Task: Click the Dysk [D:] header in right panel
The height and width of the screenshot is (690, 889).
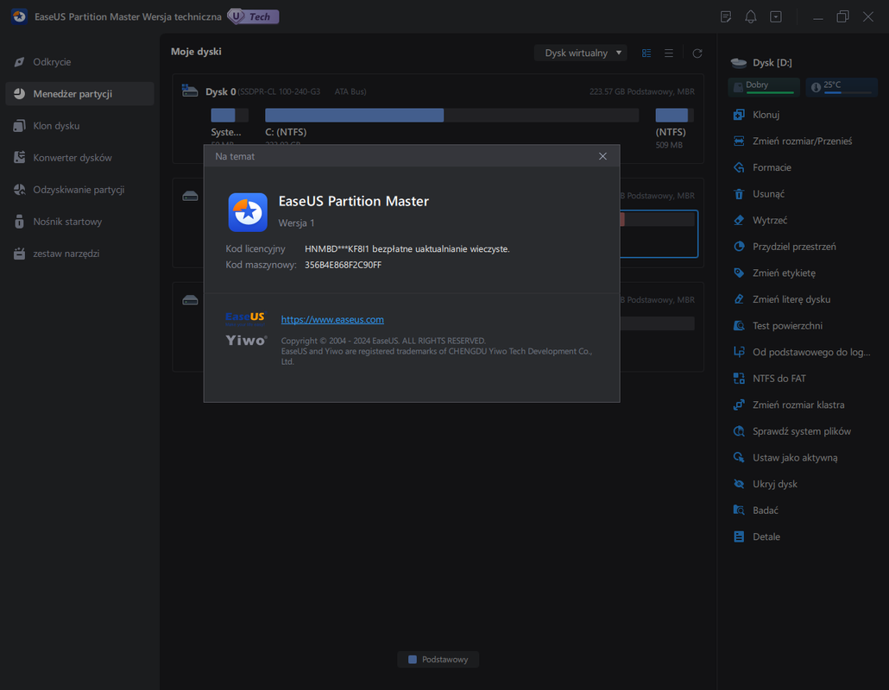Action: coord(761,62)
